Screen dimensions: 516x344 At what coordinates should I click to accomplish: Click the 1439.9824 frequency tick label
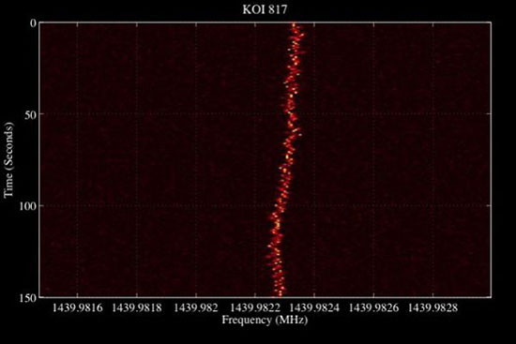click(314, 308)
